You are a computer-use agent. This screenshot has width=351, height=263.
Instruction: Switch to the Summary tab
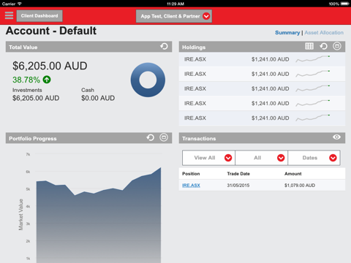coord(287,33)
